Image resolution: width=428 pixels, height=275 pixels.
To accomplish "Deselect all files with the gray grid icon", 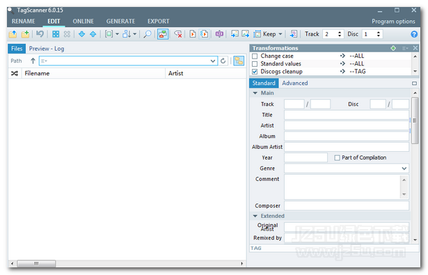I will [67, 34].
